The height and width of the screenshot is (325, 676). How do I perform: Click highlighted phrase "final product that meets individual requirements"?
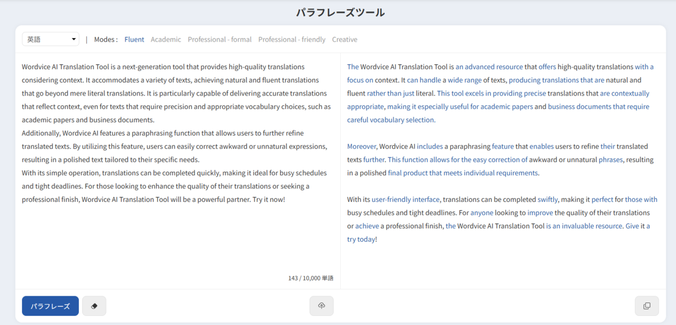coord(464,173)
